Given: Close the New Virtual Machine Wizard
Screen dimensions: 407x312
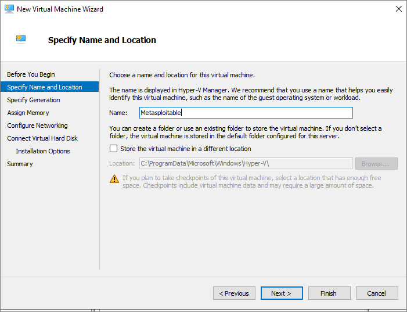Looking at the screenshot, I should 399,9.
